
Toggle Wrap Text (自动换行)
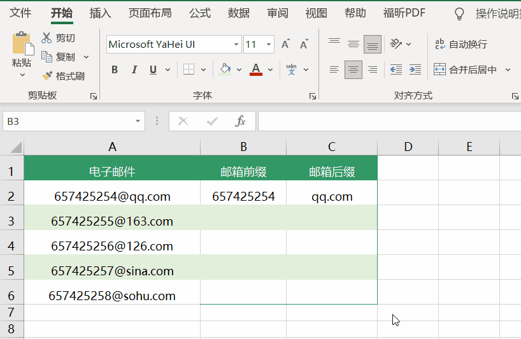point(460,44)
